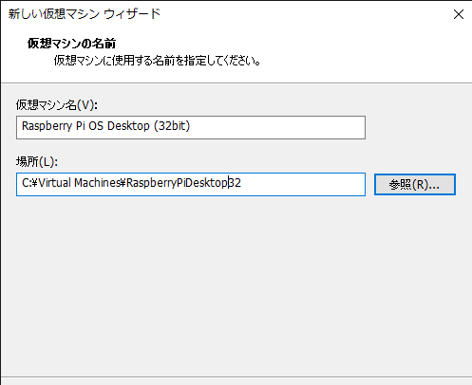Click the 仮想マシンに使用する名前を指定してください subtitle text
Image resolution: width=472 pixels, height=385 pixels.
click(157, 60)
